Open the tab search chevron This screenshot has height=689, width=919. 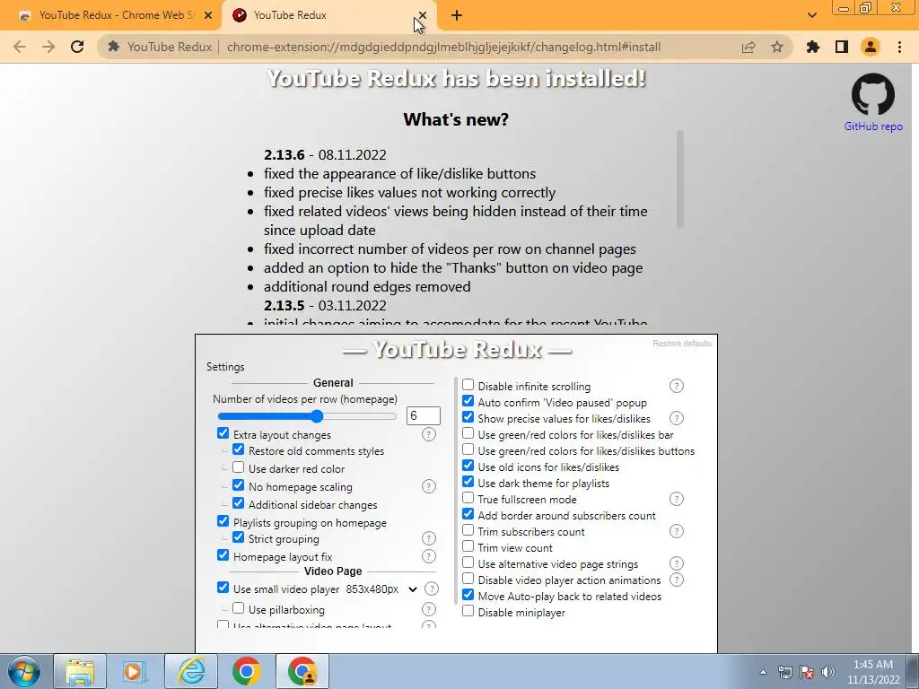click(811, 15)
